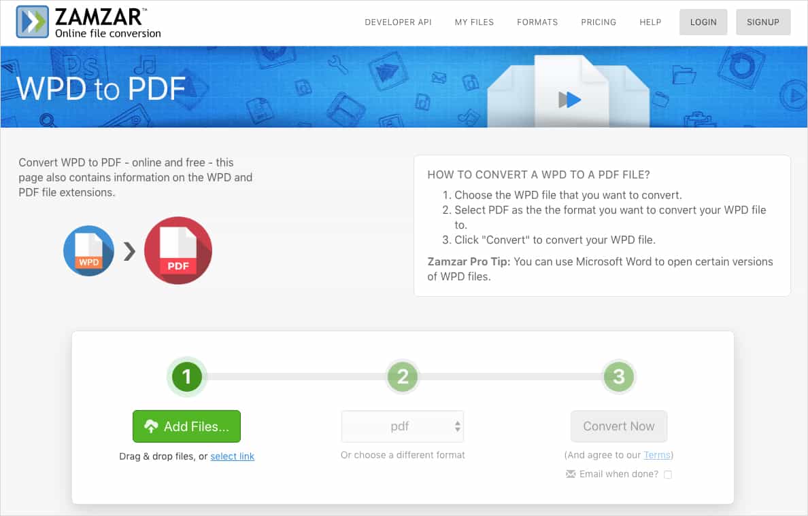Click instruction 'Click "Convert" to convert your WPD file.'
Screen dimensions: 808x516
[555, 240]
